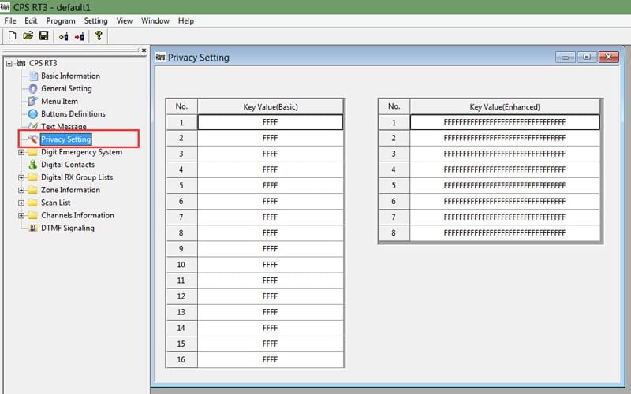The height and width of the screenshot is (394, 631).
Task: Close the left tree panel with X
Action: (x=144, y=50)
